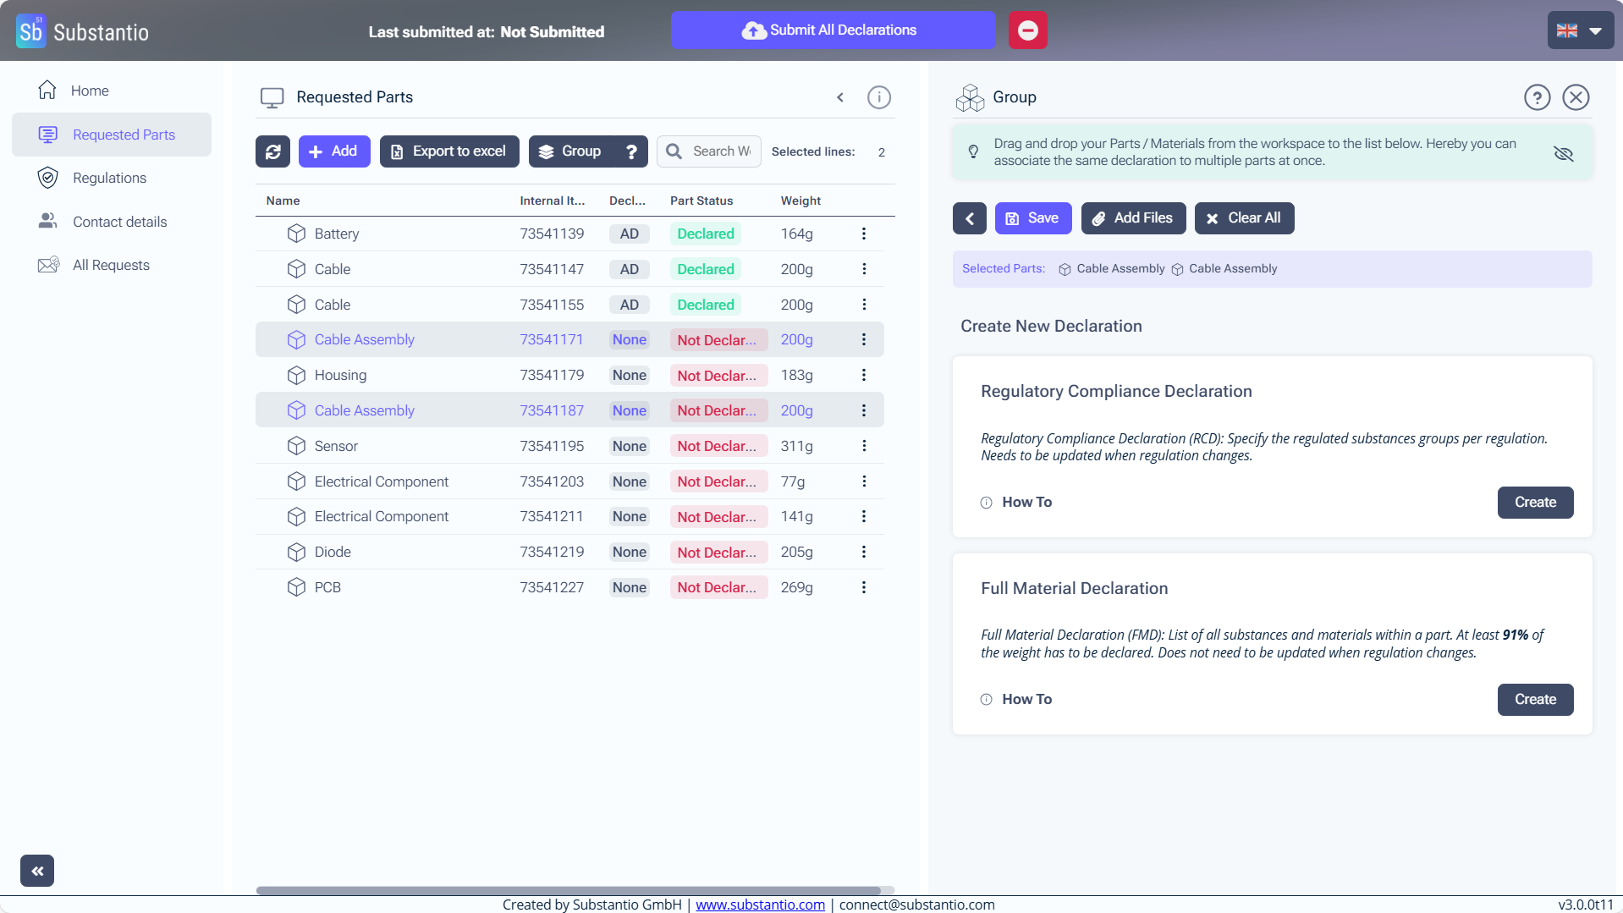
Task: Click the red cancel submission icon
Action: click(x=1027, y=30)
